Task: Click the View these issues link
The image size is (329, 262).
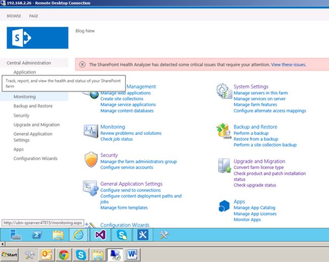Action: [x=289, y=65]
